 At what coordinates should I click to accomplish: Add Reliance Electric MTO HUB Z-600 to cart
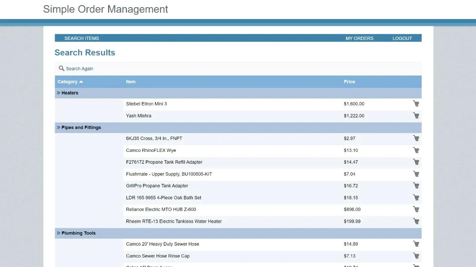(416, 209)
